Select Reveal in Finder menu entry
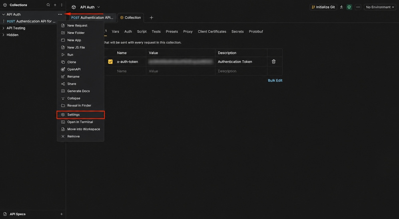The image size is (399, 219). click(81, 106)
